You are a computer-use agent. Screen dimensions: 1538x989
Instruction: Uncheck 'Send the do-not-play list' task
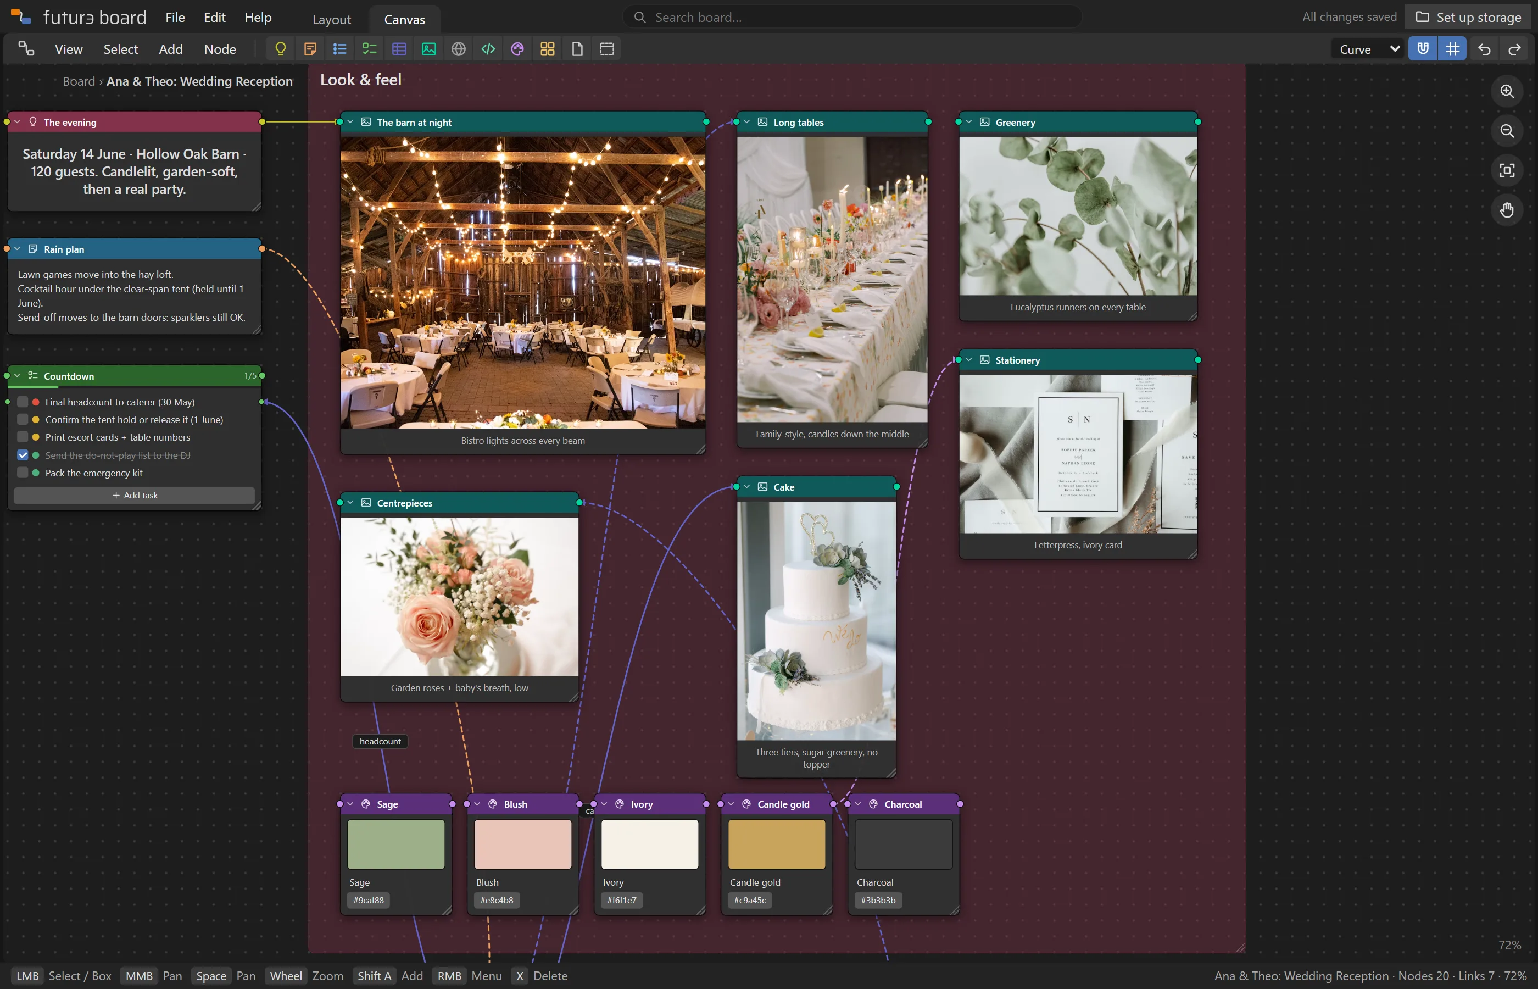click(23, 455)
